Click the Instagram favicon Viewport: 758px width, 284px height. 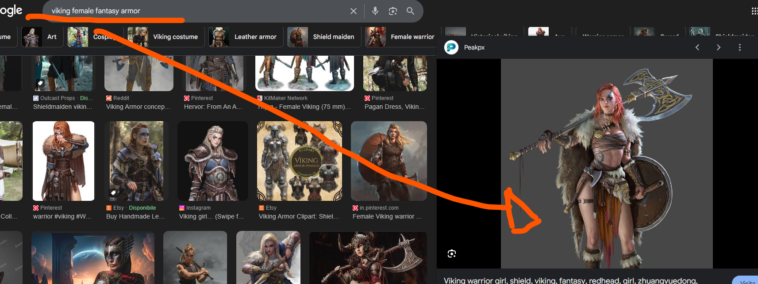182,208
